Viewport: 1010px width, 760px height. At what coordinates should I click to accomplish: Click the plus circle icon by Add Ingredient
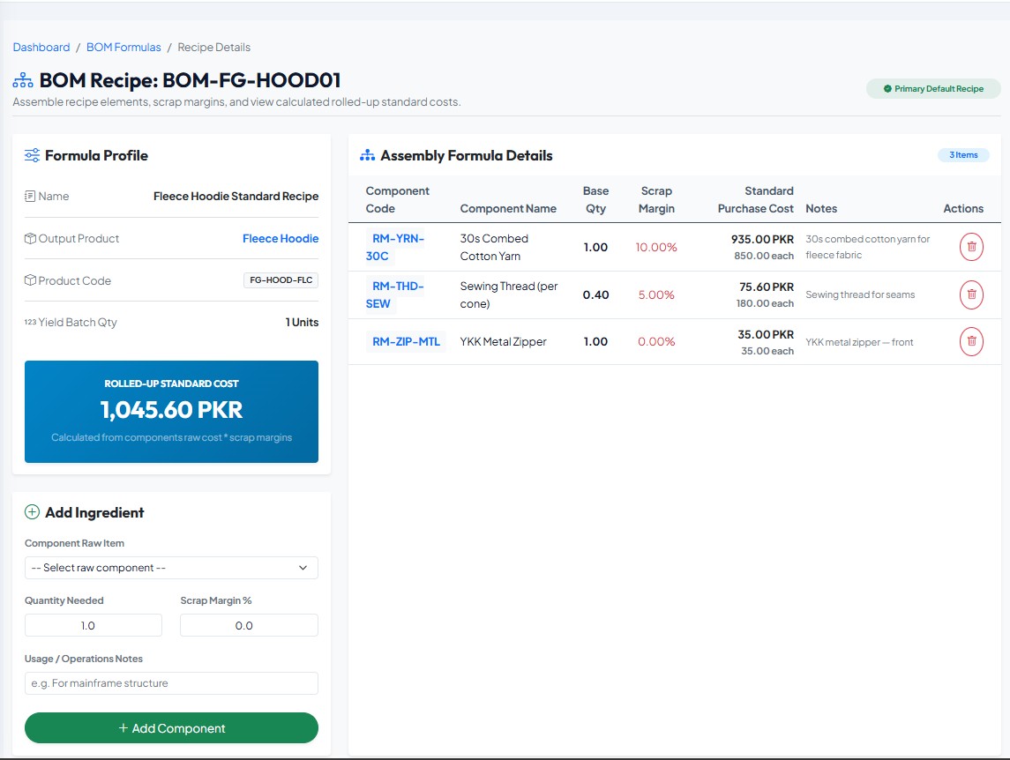tap(32, 512)
